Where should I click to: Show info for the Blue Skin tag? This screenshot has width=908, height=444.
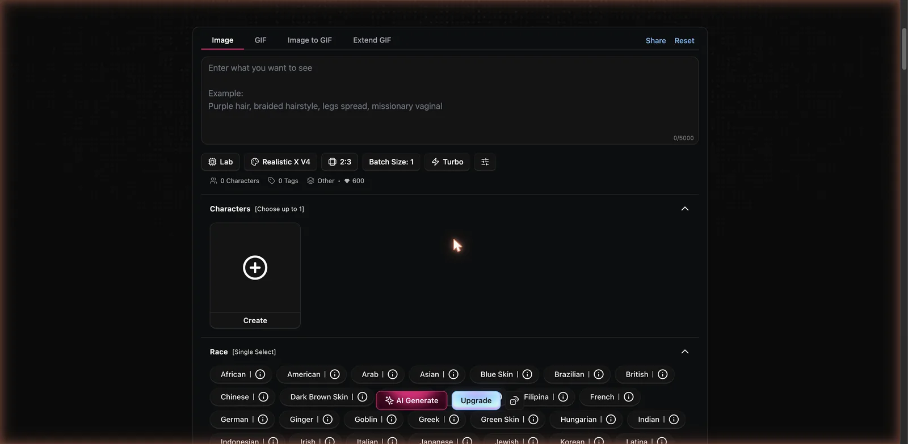pos(527,374)
